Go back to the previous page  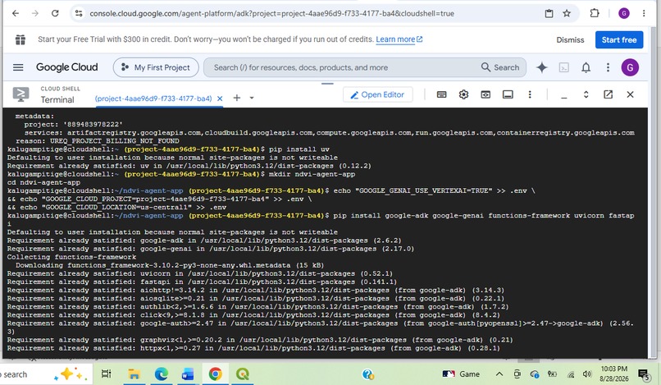[16, 13]
